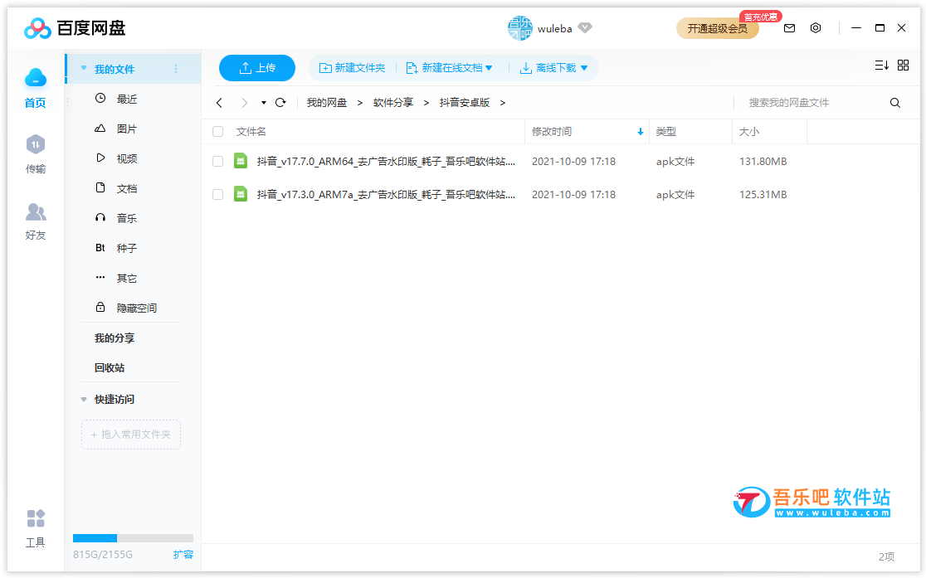The width and height of the screenshot is (926, 578).
Task: Click 开通超级会员 button
Action: click(x=718, y=28)
